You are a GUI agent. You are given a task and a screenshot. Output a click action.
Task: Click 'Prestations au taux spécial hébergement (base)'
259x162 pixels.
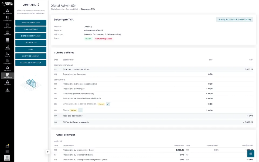(x=85, y=160)
